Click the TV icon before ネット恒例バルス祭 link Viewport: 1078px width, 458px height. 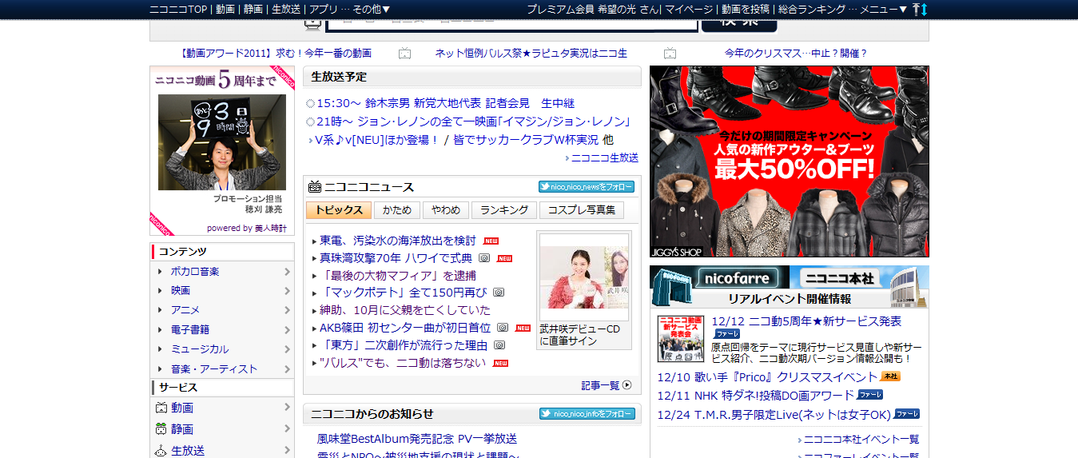click(x=404, y=54)
